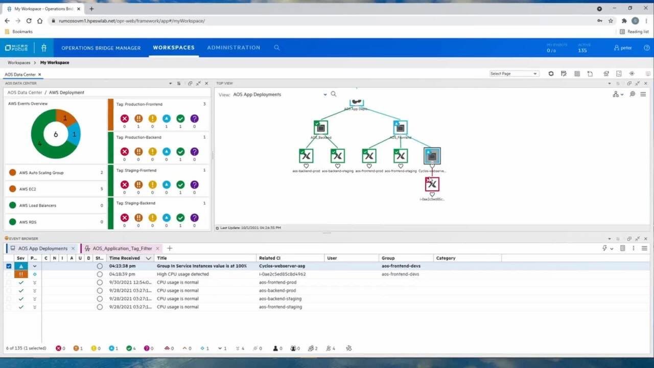Screen dimensions: 654x368
Task: Click the orange segment of the AWS Events donut chart
Action: click(x=66, y=118)
